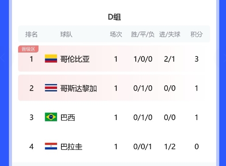226x166 pixels.
Task: Click Colombia's 2/1 goals value
Action: [x=169, y=59]
